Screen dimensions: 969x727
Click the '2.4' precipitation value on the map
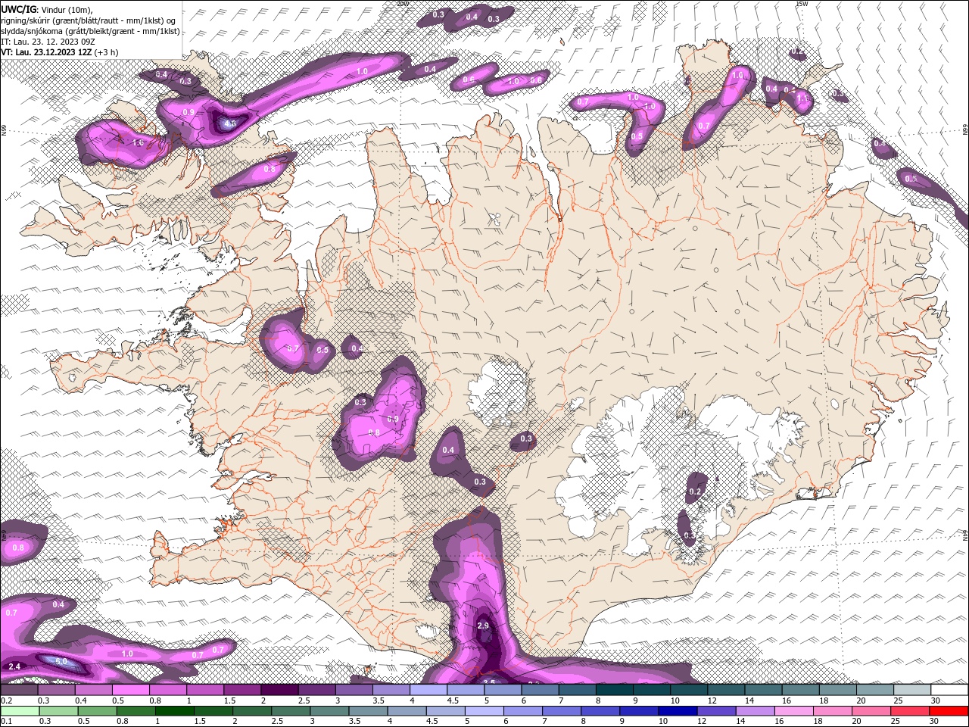point(14,666)
